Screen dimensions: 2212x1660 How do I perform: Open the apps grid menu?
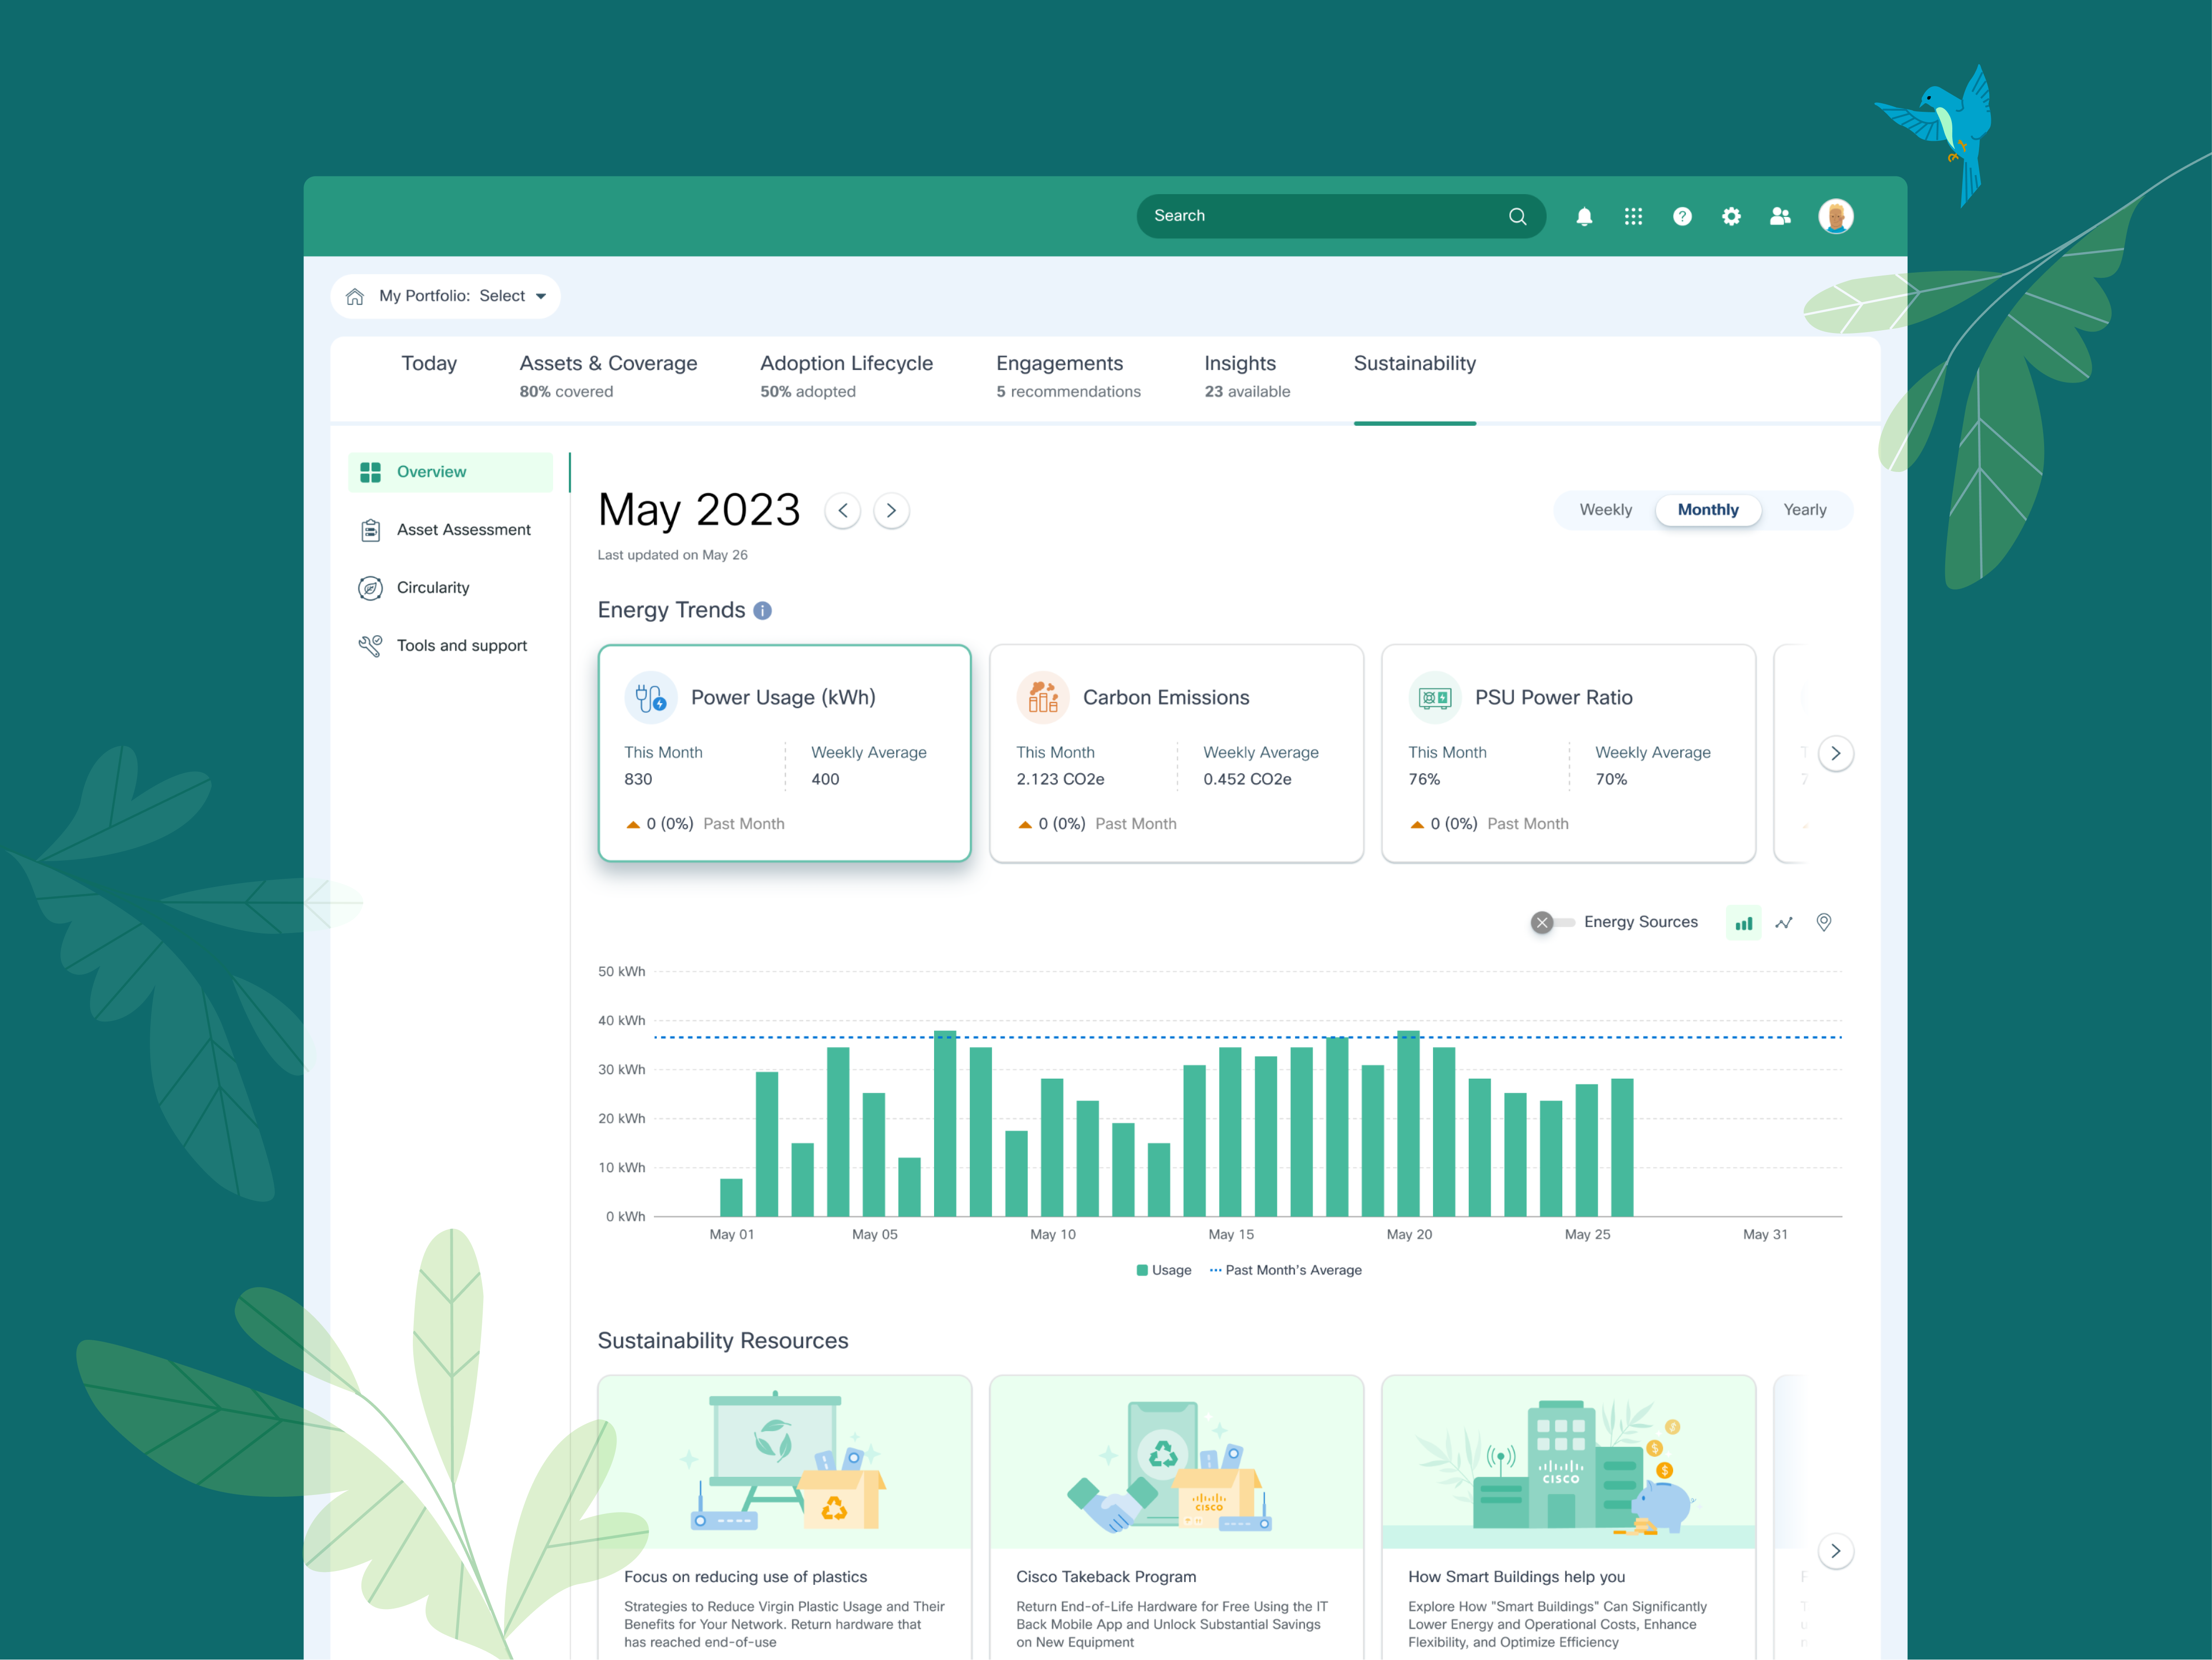tap(1633, 215)
